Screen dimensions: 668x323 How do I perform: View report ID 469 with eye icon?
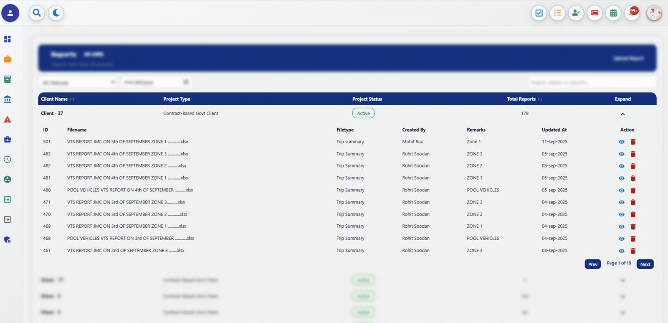[621, 226]
